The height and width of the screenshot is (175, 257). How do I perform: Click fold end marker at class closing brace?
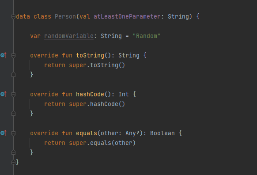[x=13, y=162]
